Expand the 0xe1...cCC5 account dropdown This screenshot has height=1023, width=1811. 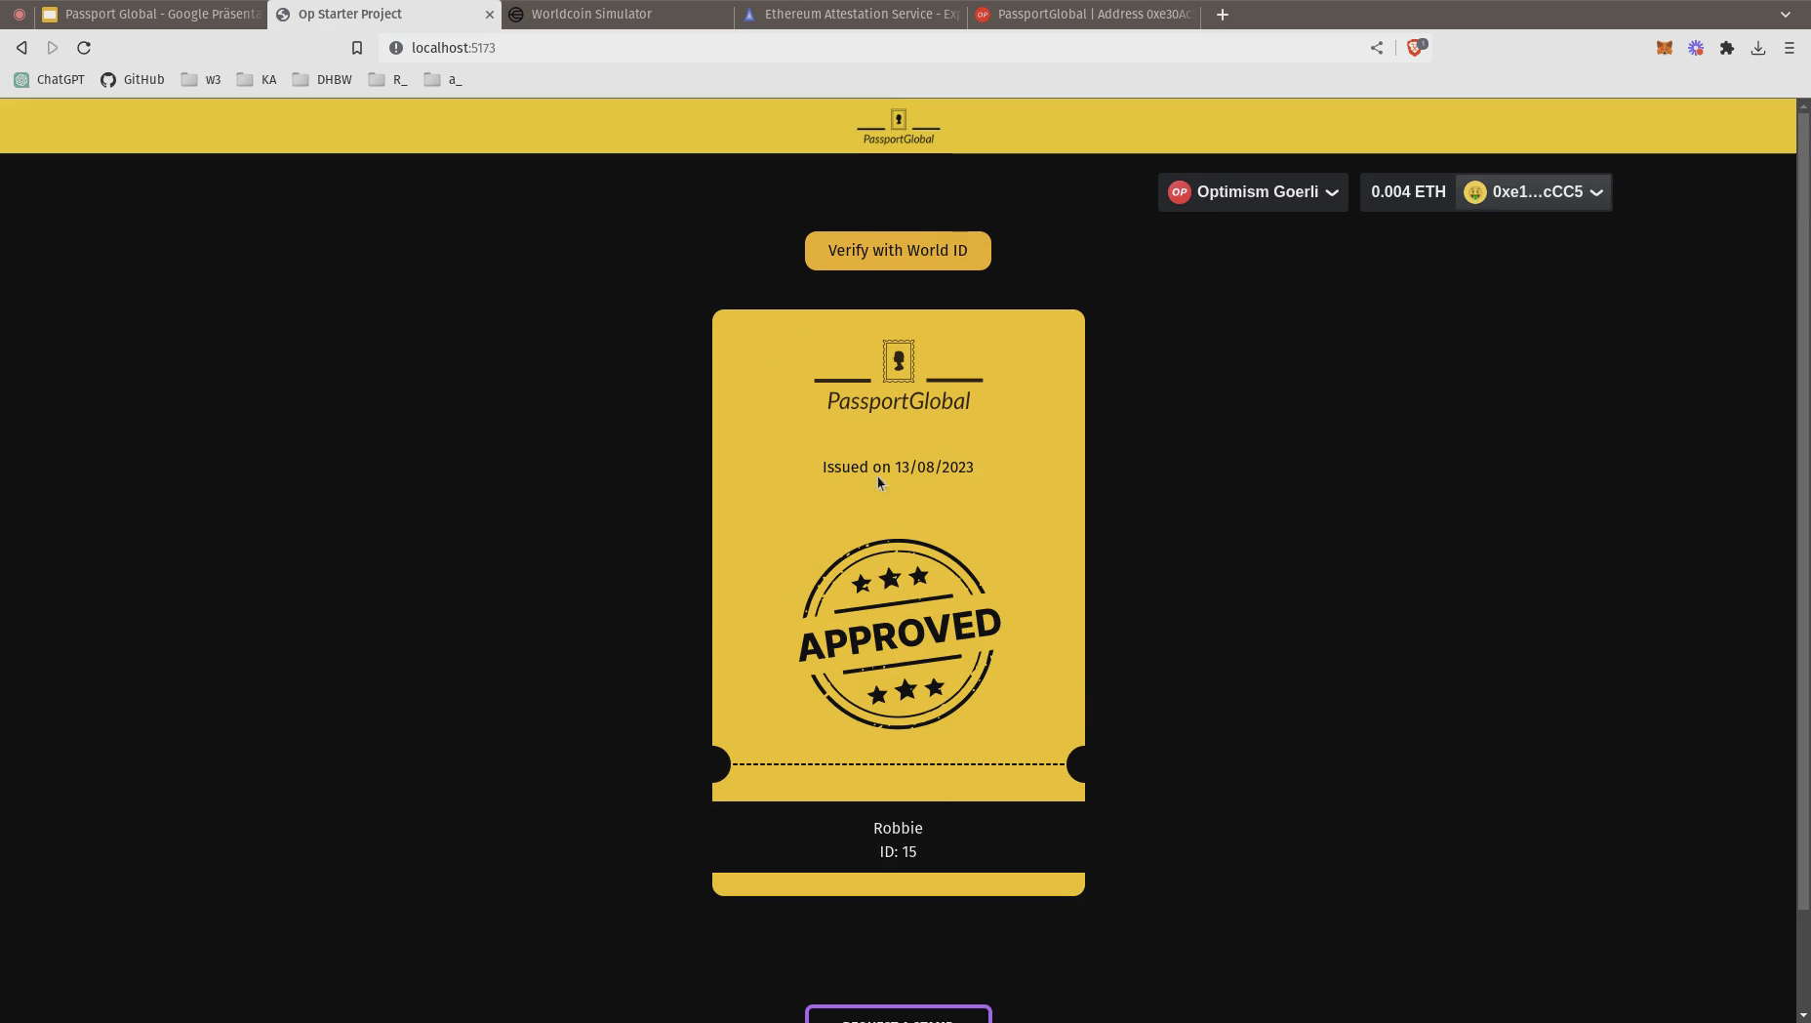[x=1534, y=192]
